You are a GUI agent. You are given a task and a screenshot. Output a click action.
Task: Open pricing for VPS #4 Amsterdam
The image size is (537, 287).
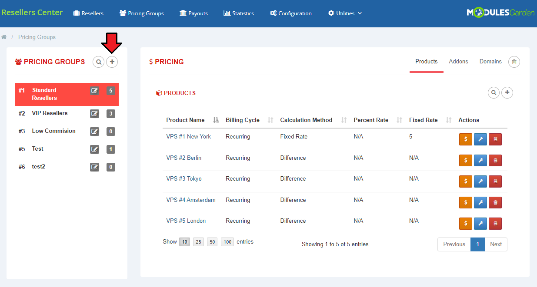point(466,203)
